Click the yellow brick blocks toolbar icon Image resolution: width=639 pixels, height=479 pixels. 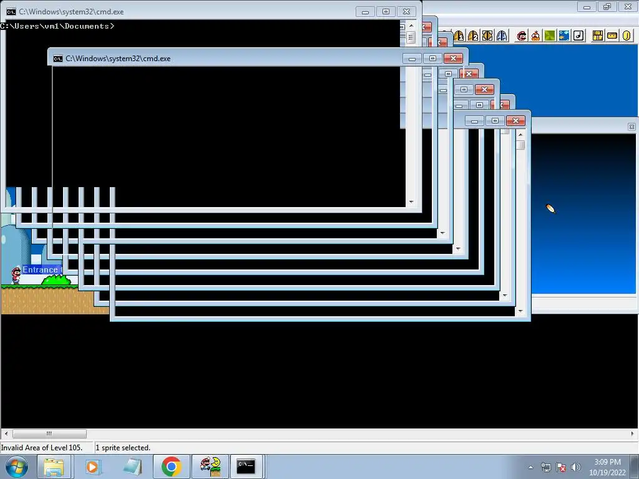click(598, 36)
